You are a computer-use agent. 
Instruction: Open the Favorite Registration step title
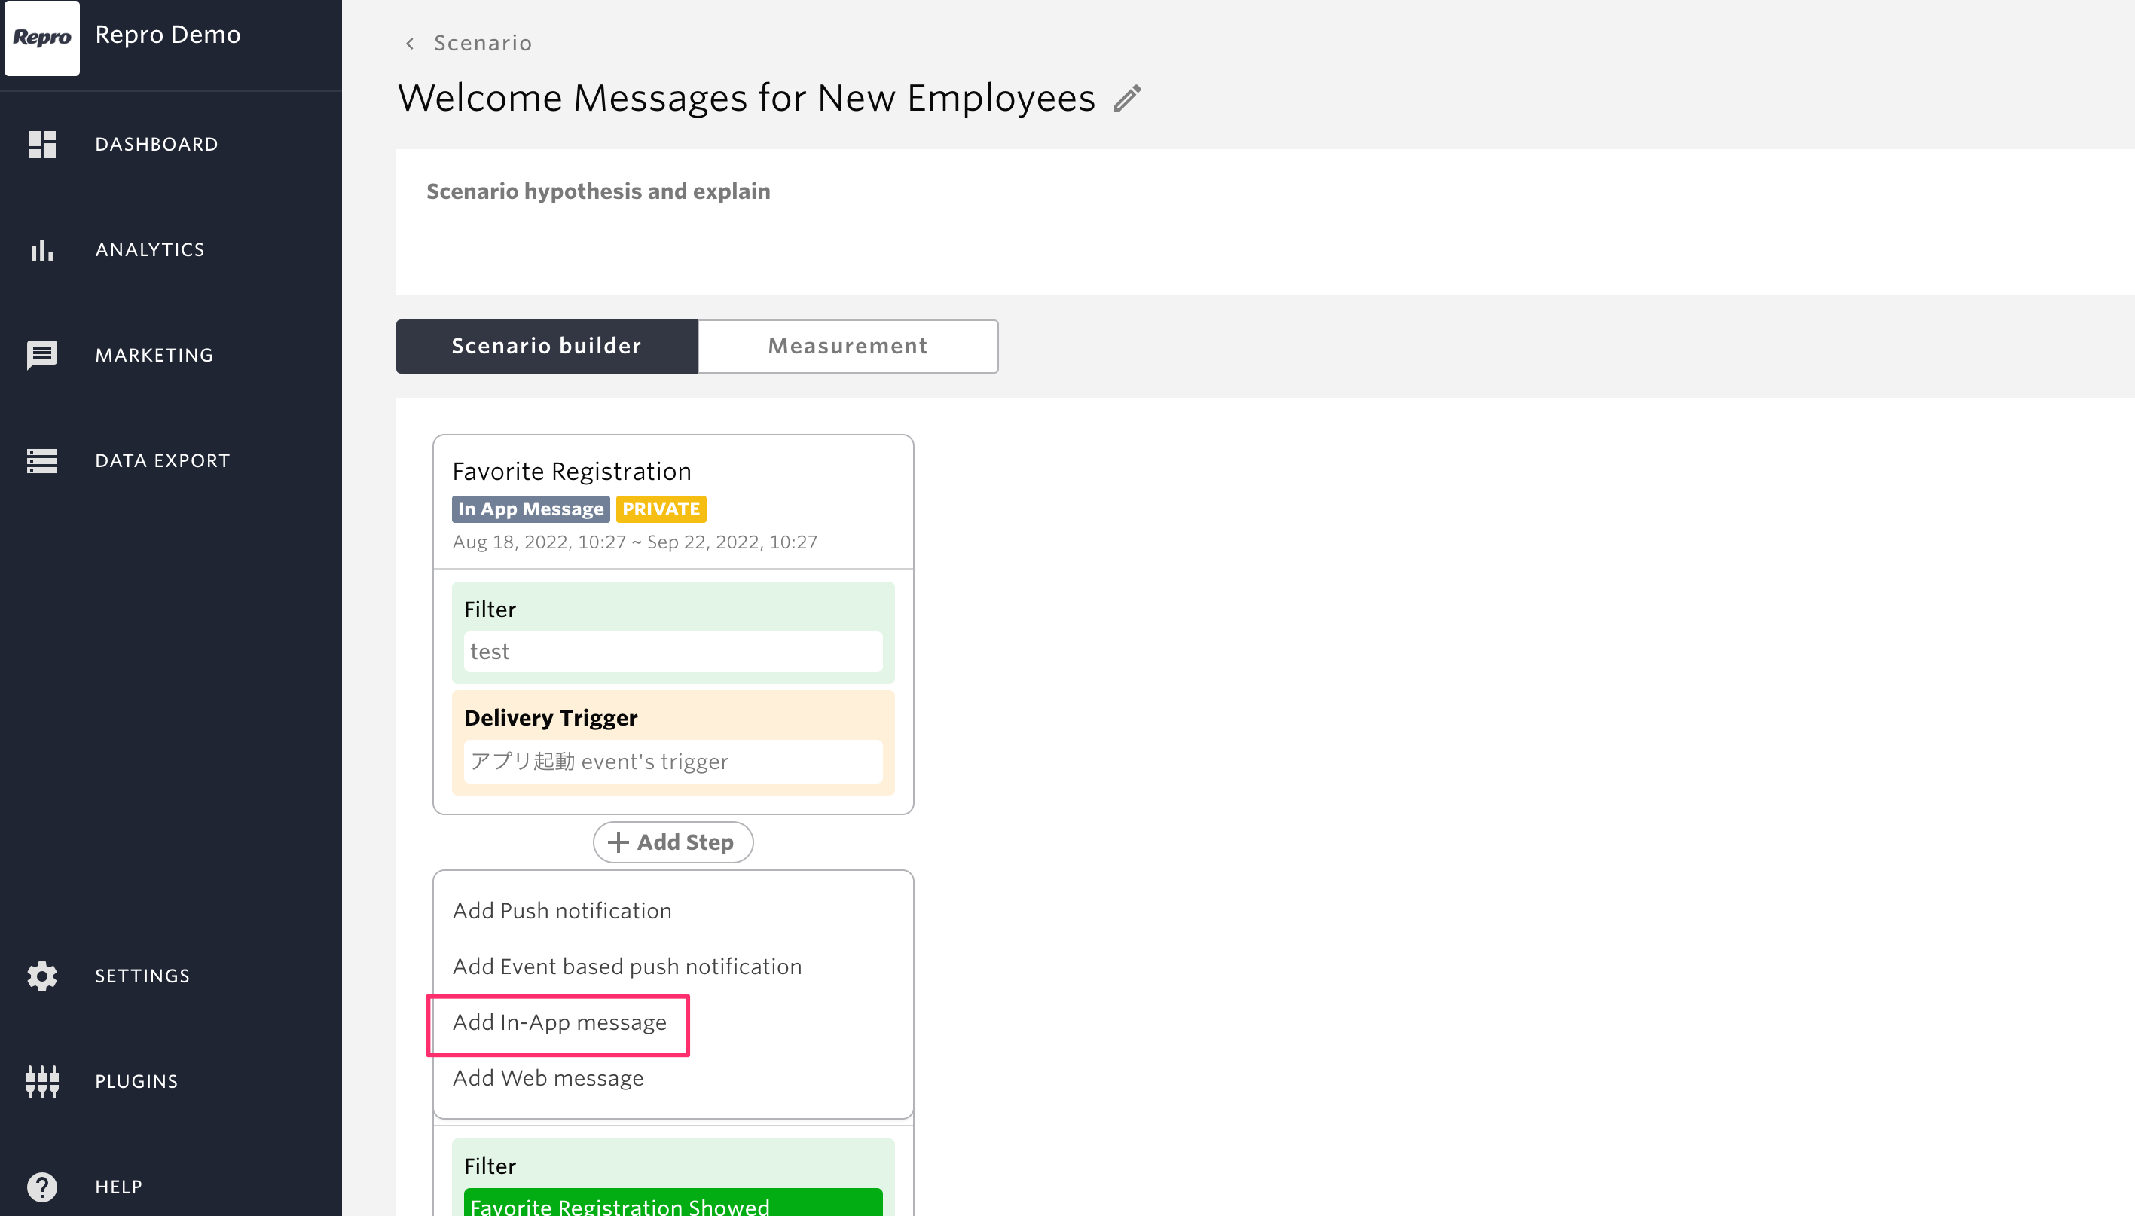[x=572, y=472]
